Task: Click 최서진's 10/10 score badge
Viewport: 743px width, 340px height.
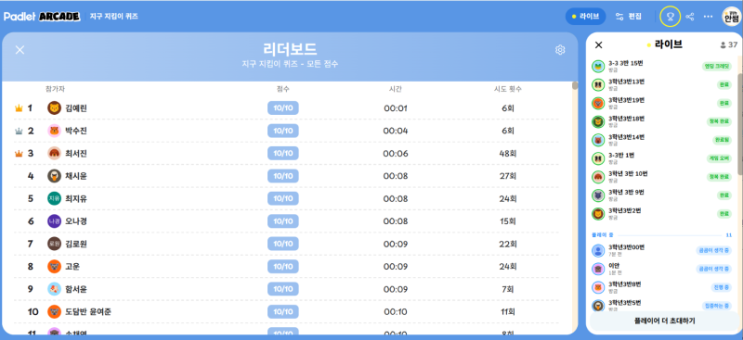Action: point(283,153)
